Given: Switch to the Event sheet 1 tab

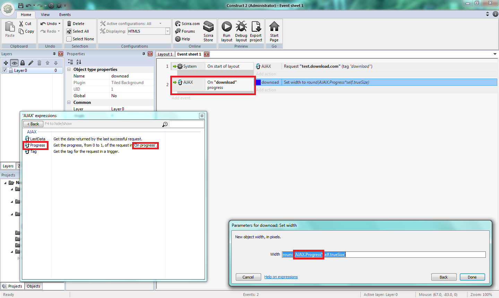Looking at the screenshot, I should (189, 54).
